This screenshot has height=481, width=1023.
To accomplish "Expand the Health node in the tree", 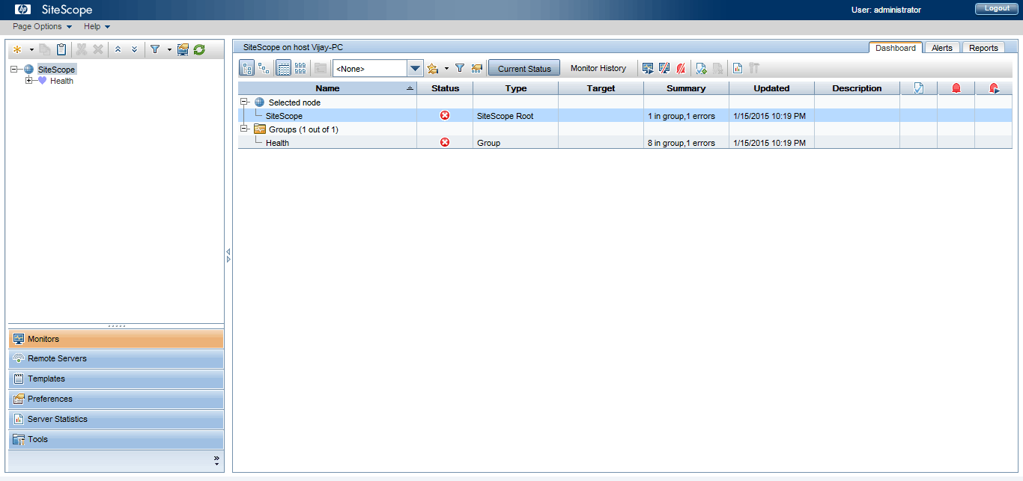I will [28, 81].
